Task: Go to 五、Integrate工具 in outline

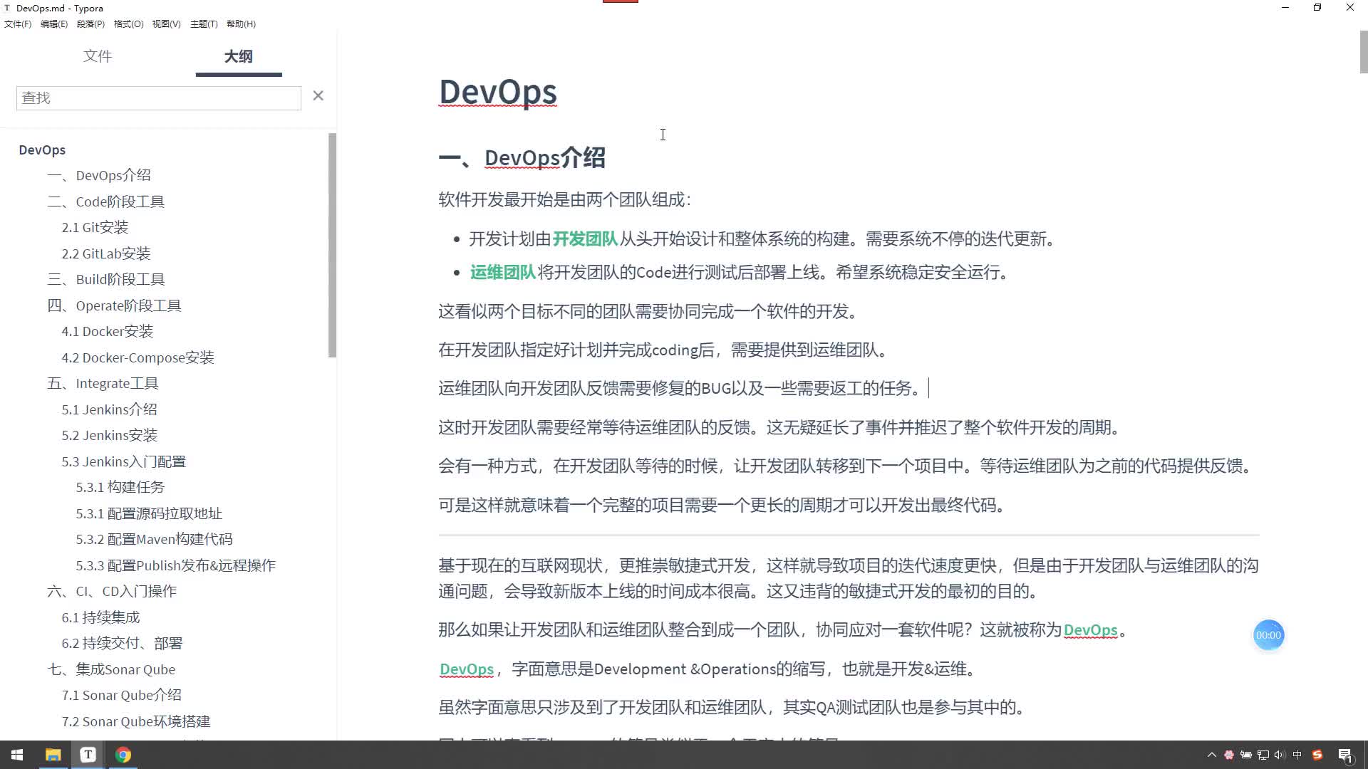Action: click(103, 383)
